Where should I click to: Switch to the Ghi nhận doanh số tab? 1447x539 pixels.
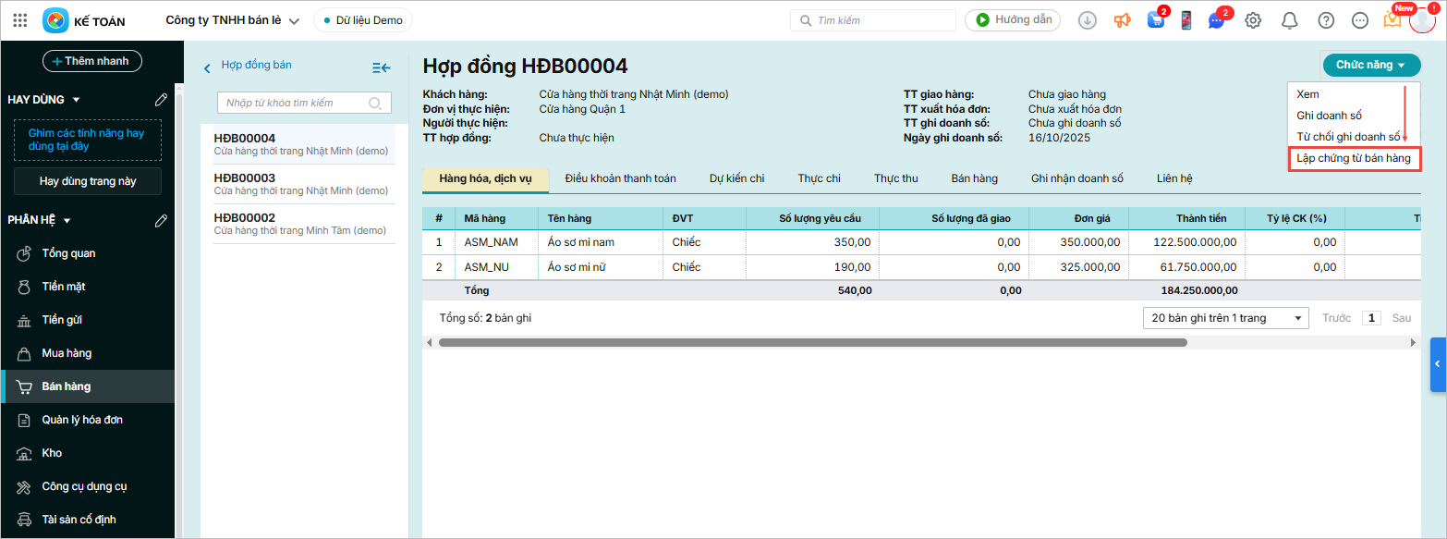click(x=1076, y=178)
